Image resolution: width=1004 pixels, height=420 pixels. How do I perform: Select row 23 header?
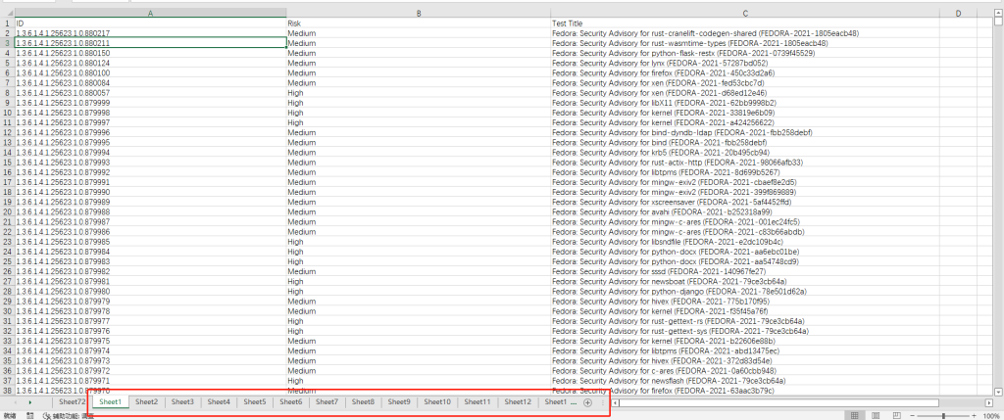tap(7, 242)
